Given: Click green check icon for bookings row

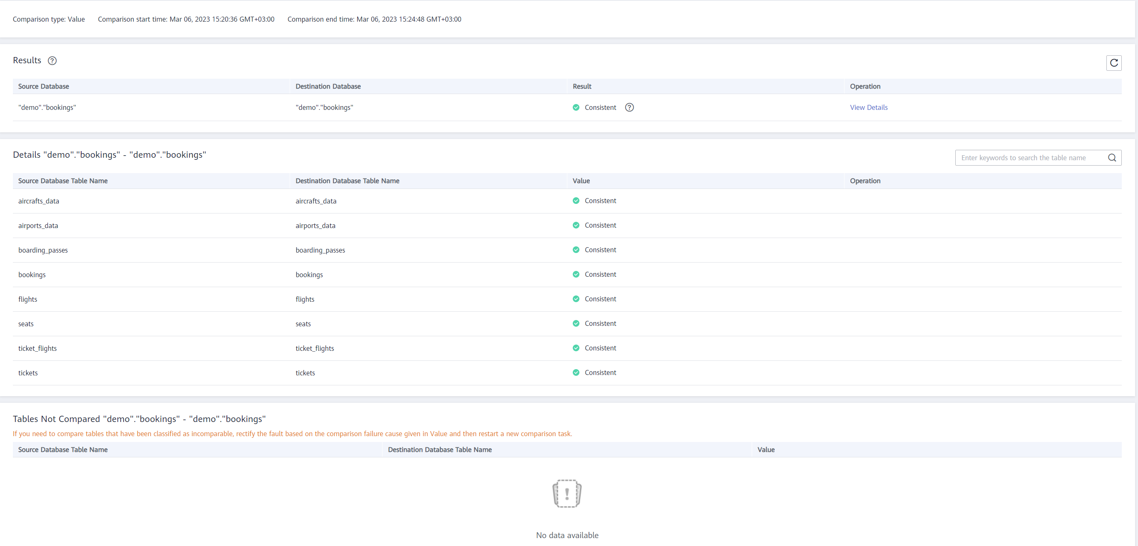Looking at the screenshot, I should pyautogui.click(x=576, y=274).
